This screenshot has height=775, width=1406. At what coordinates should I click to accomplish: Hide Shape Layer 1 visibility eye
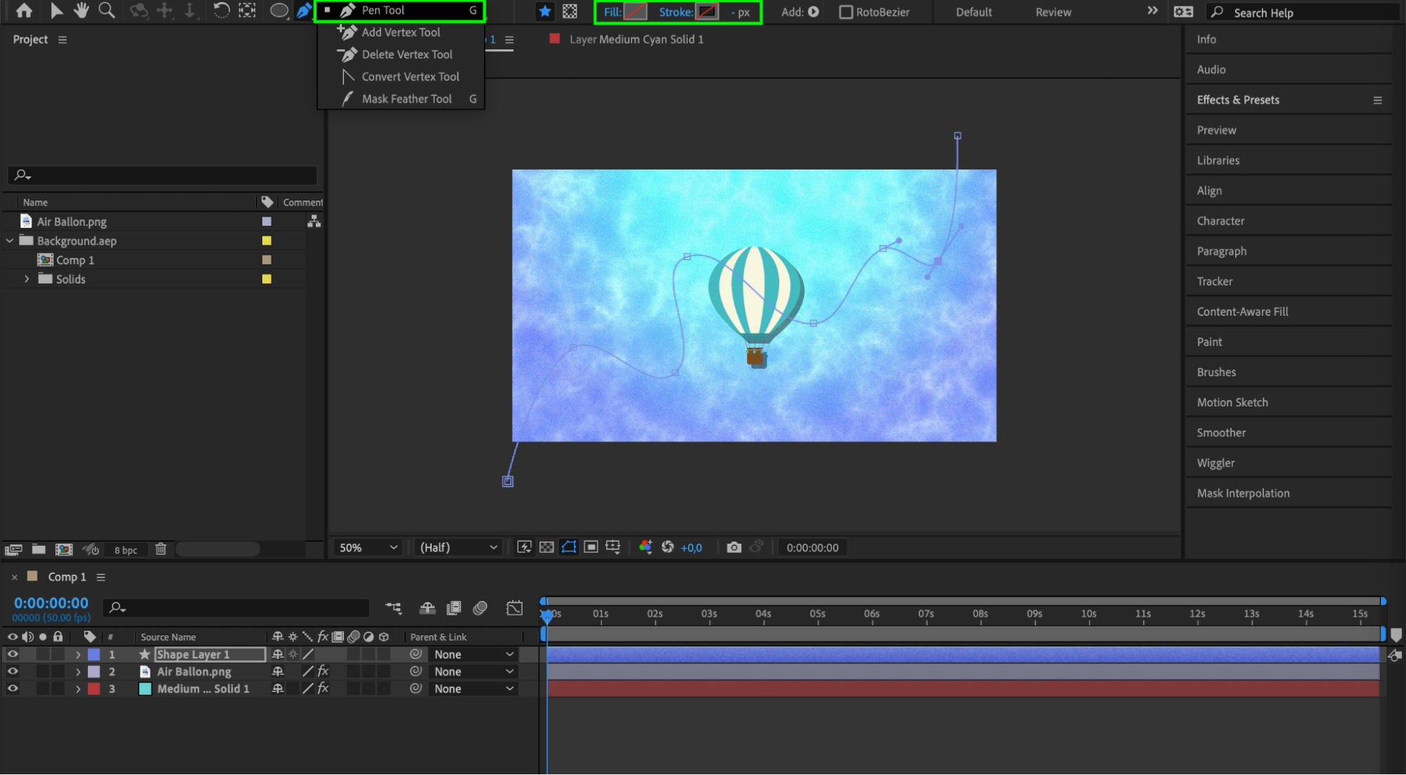click(x=13, y=654)
